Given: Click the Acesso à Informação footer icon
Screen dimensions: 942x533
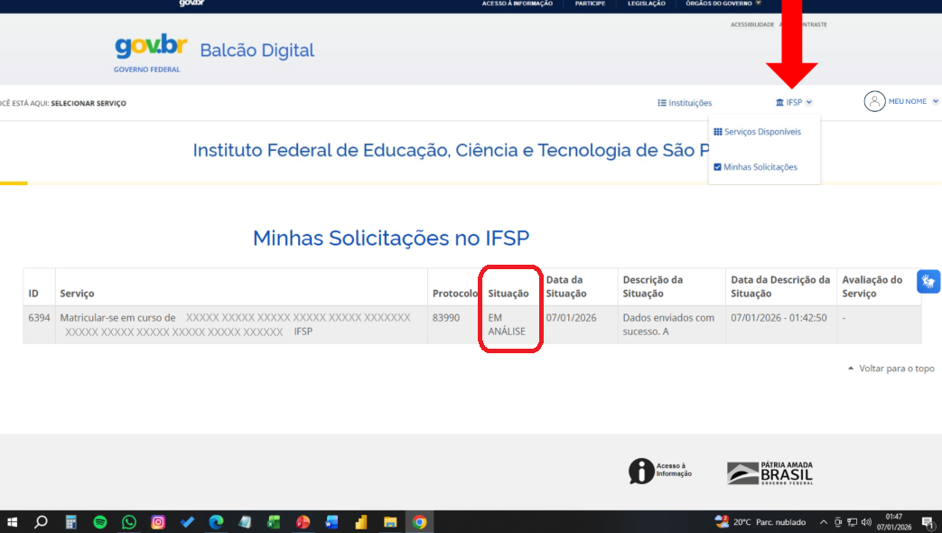Looking at the screenshot, I should click(641, 471).
